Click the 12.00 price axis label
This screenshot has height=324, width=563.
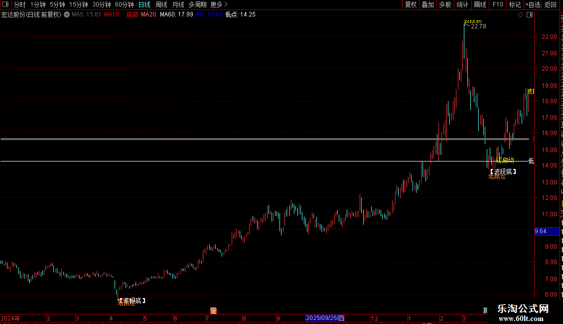pos(549,197)
